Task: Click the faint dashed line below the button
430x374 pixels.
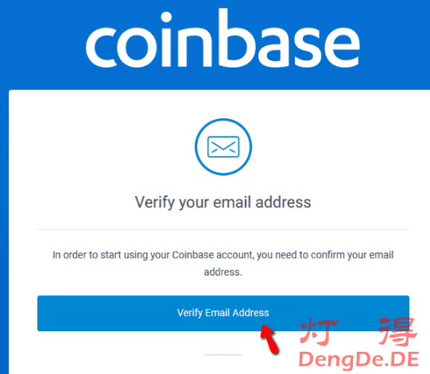Action: [x=223, y=355]
